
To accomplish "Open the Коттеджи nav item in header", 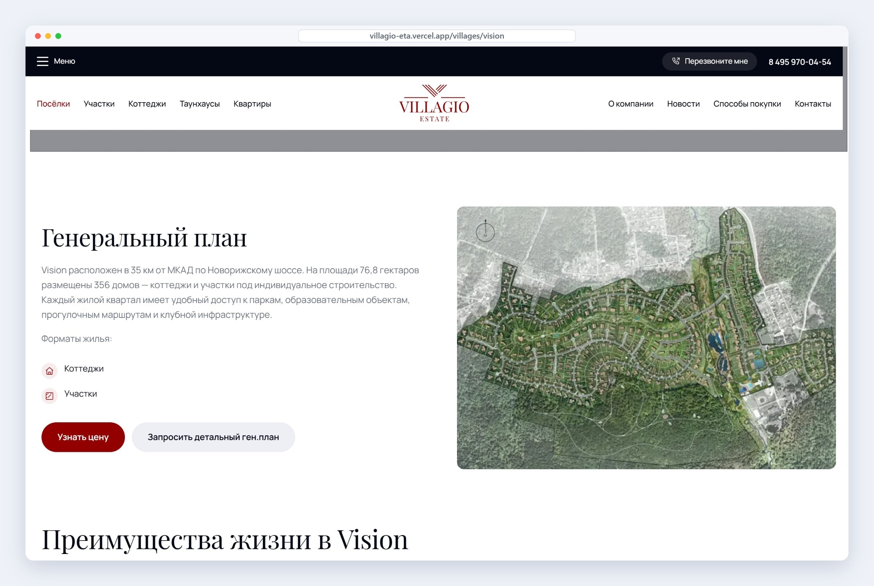I will point(147,104).
